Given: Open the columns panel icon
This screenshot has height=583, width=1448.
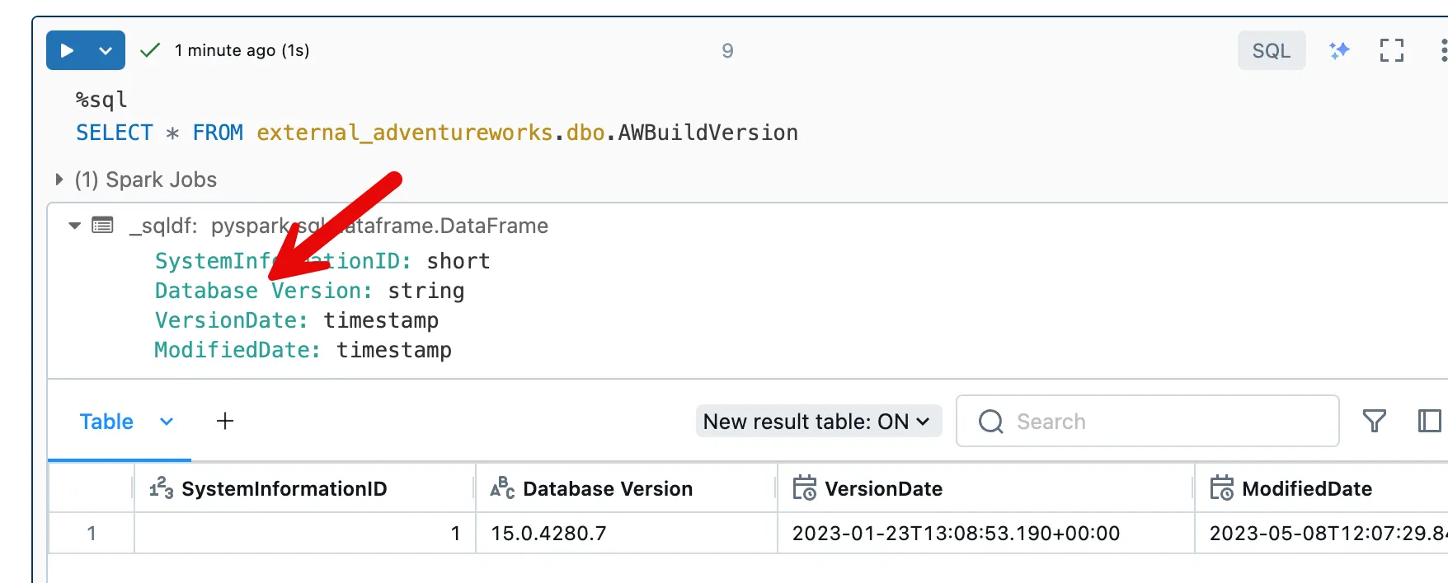Looking at the screenshot, I should [1429, 422].
